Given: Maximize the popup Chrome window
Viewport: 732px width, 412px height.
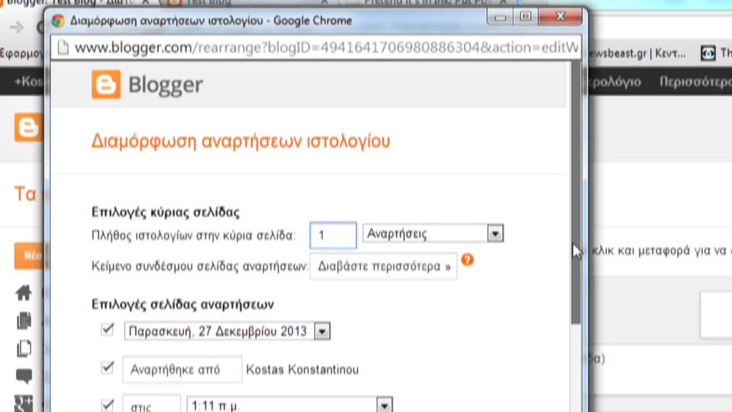Looking at the screenshot, I should 527,17.
